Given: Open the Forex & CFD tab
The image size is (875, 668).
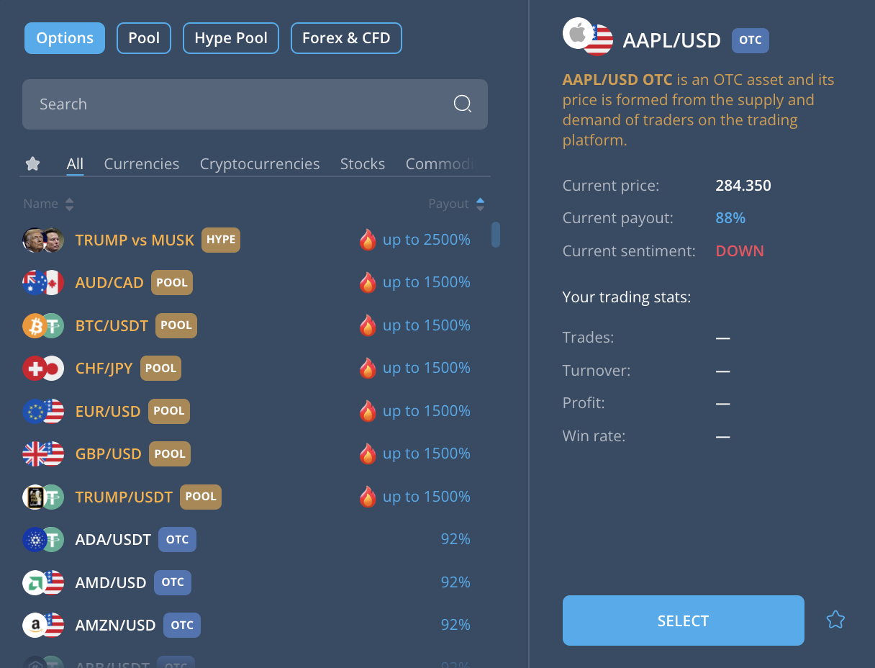Looking at the screenshot, I should (346, 37).
